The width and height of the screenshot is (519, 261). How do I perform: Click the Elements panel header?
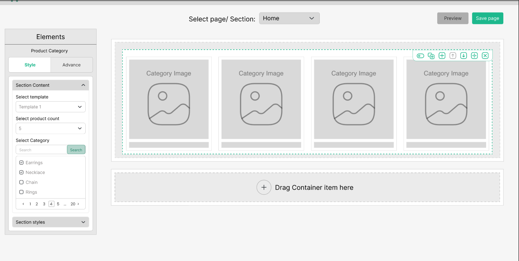(x=50, y=37)
